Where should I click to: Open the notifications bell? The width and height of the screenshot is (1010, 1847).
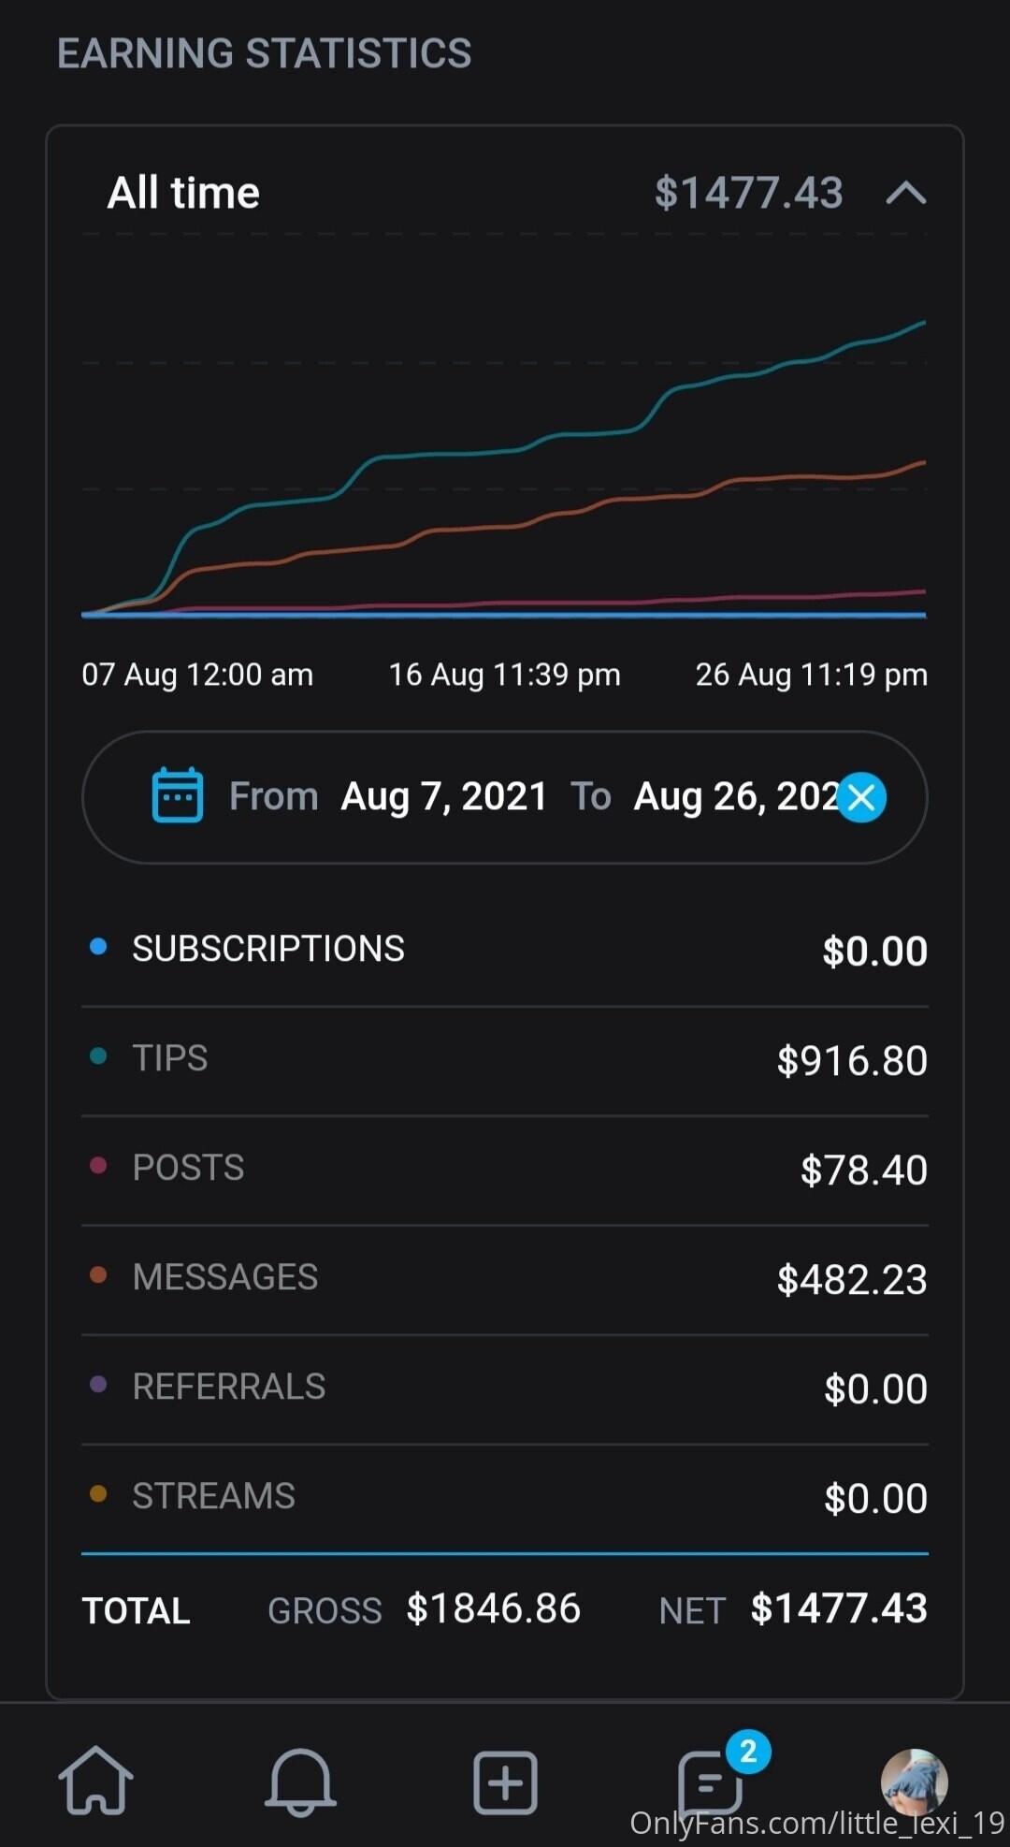300,1782
